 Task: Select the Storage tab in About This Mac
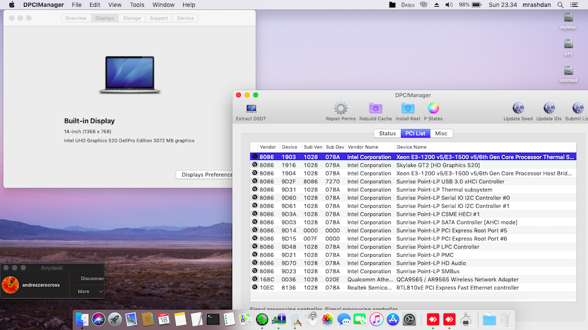132,18
